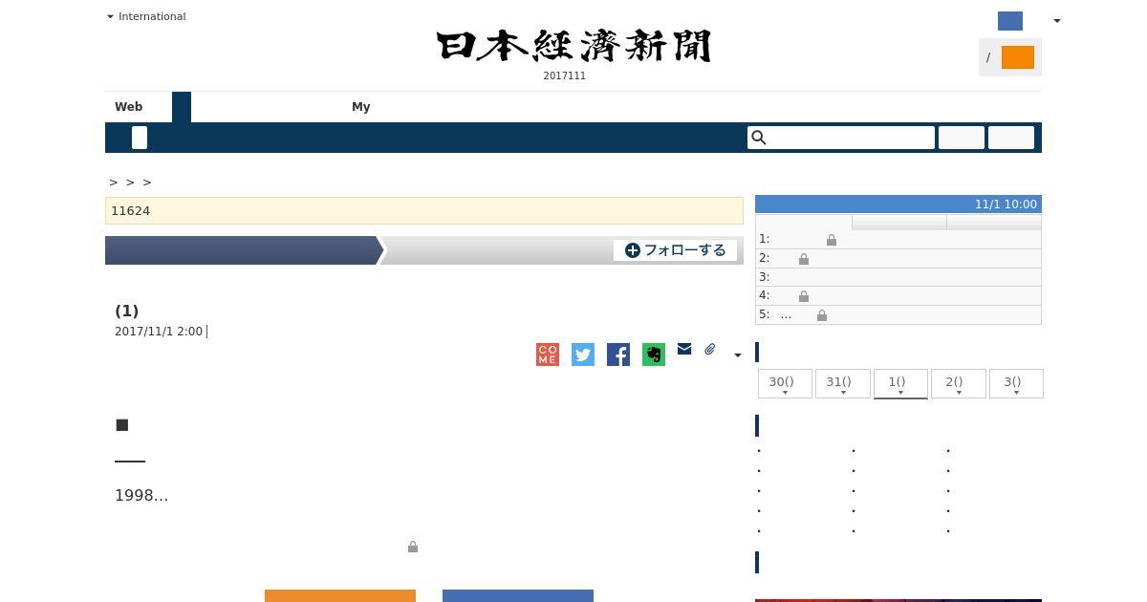Screen dimensions: 1147x602
Task: Click blue button at page bottom
Action: (518, 596)
